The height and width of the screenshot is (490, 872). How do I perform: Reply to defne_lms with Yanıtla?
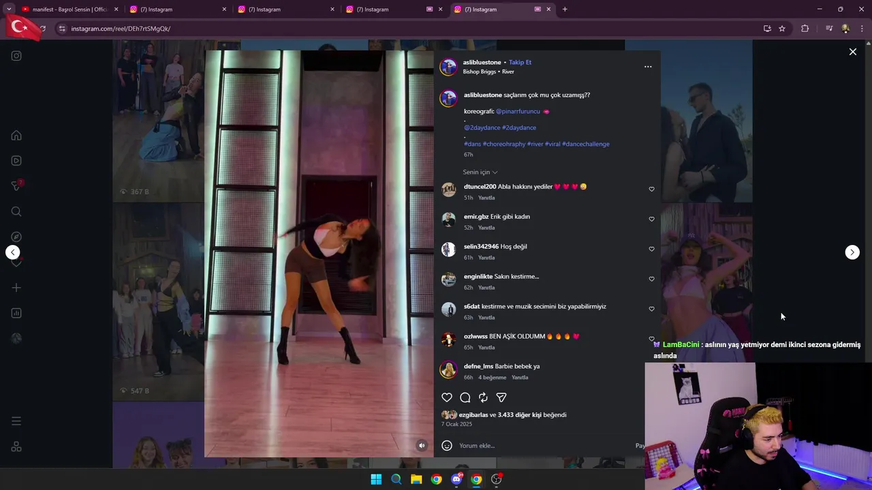pos(520,378)
